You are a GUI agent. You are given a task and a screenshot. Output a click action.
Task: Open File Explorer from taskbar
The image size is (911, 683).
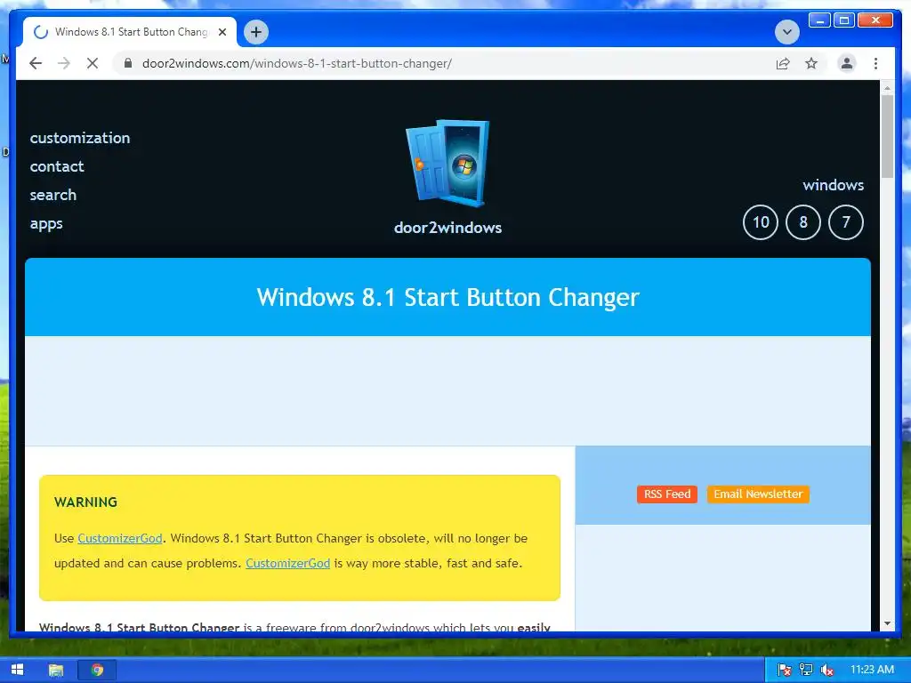[56, 671]
